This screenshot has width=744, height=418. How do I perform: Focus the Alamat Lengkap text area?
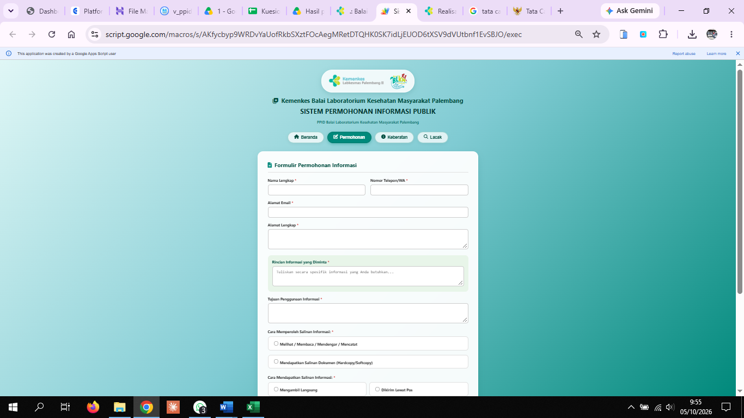[x=368, y=239]
